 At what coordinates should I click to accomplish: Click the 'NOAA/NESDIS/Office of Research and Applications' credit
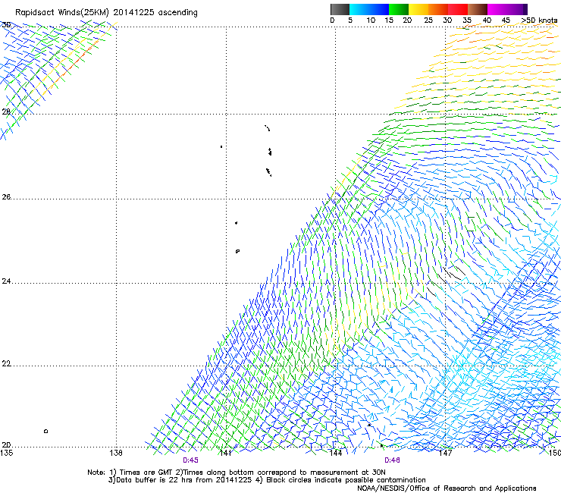[x=447, y=488]
